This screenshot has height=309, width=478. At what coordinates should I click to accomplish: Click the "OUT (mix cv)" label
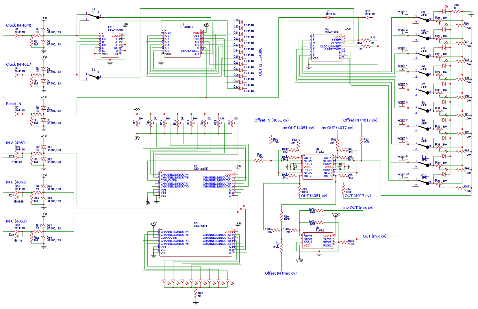coord(374,236)
